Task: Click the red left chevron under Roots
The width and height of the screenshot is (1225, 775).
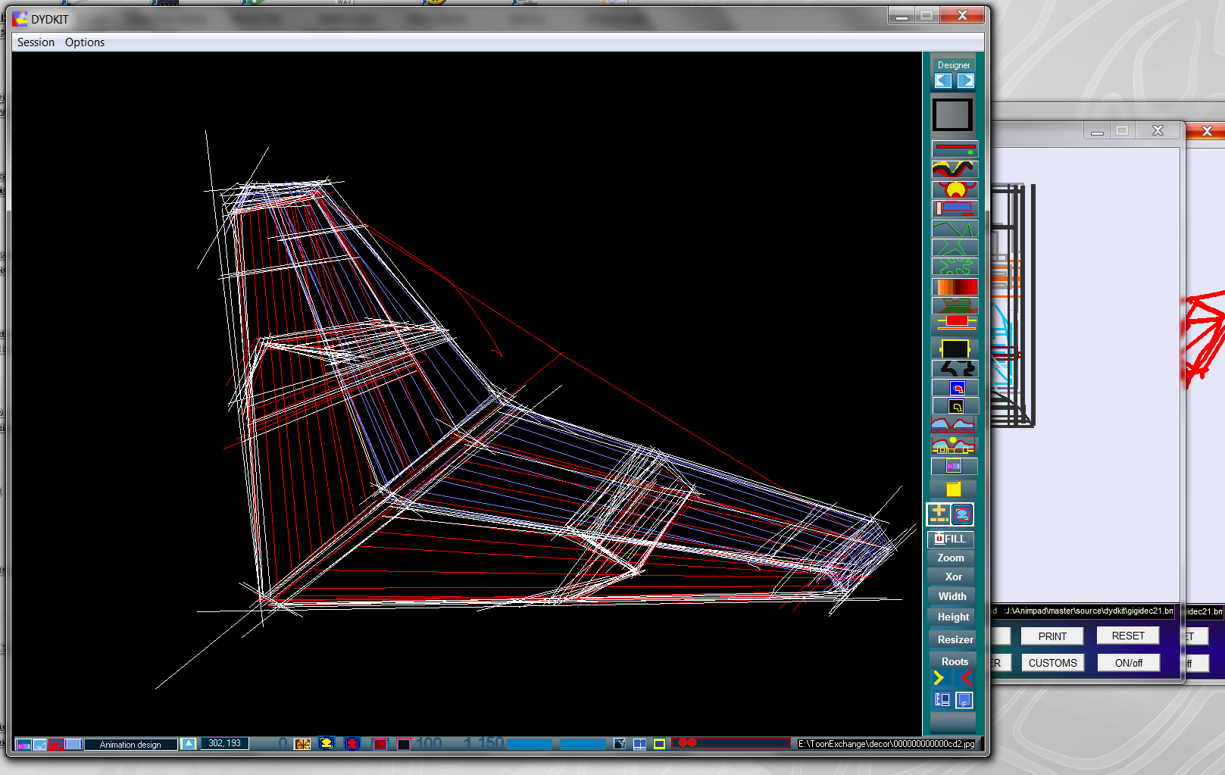Action: [965, 678]
